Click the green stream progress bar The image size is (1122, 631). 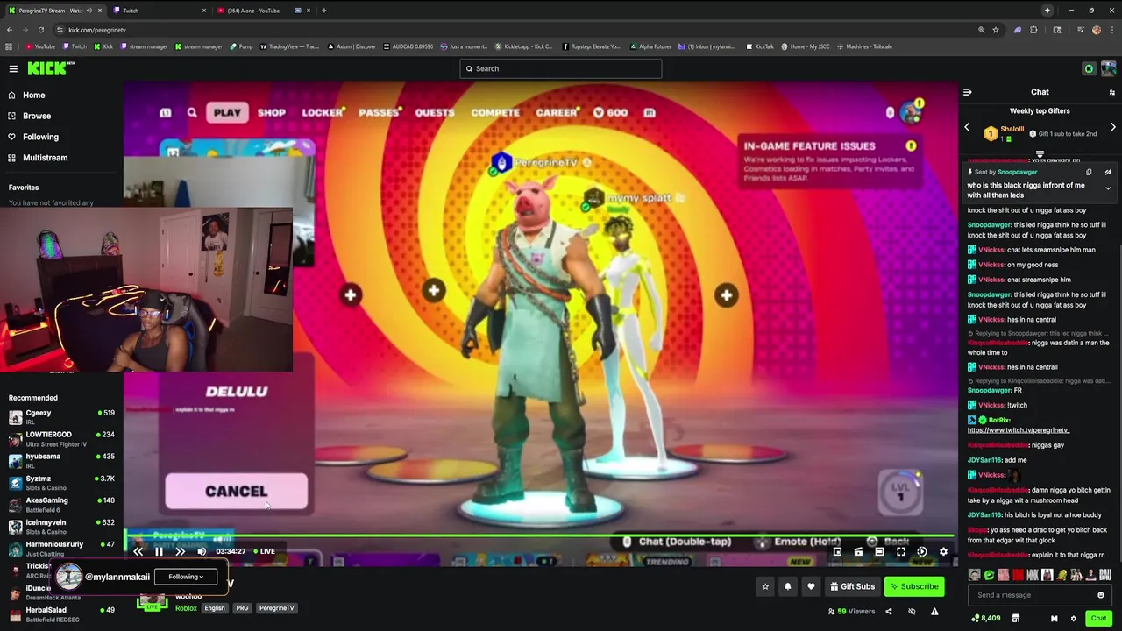(539, 535)
